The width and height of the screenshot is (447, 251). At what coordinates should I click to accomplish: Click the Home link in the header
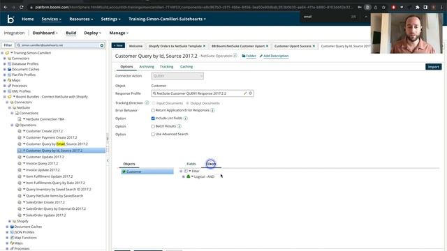[28, 19]
